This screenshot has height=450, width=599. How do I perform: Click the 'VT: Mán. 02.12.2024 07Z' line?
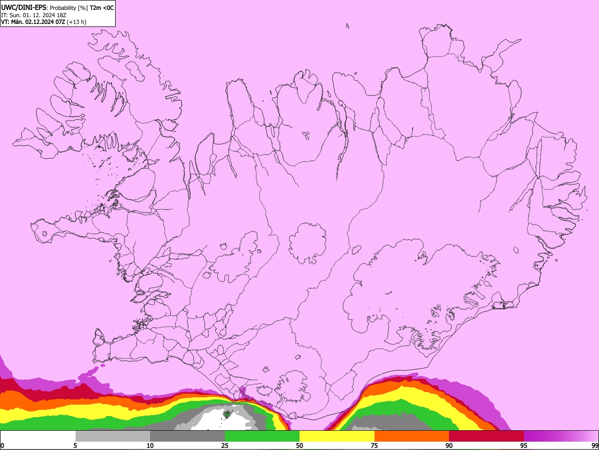[x=33, y=22]
